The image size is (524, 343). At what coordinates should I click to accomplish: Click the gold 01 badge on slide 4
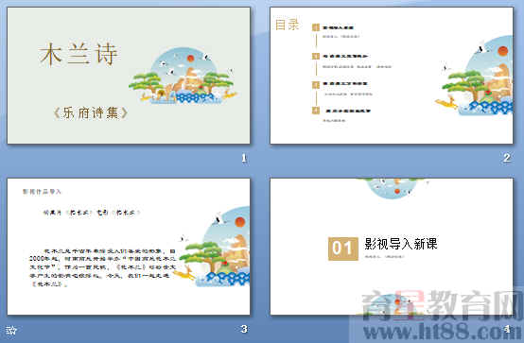[x=343, y=249]
